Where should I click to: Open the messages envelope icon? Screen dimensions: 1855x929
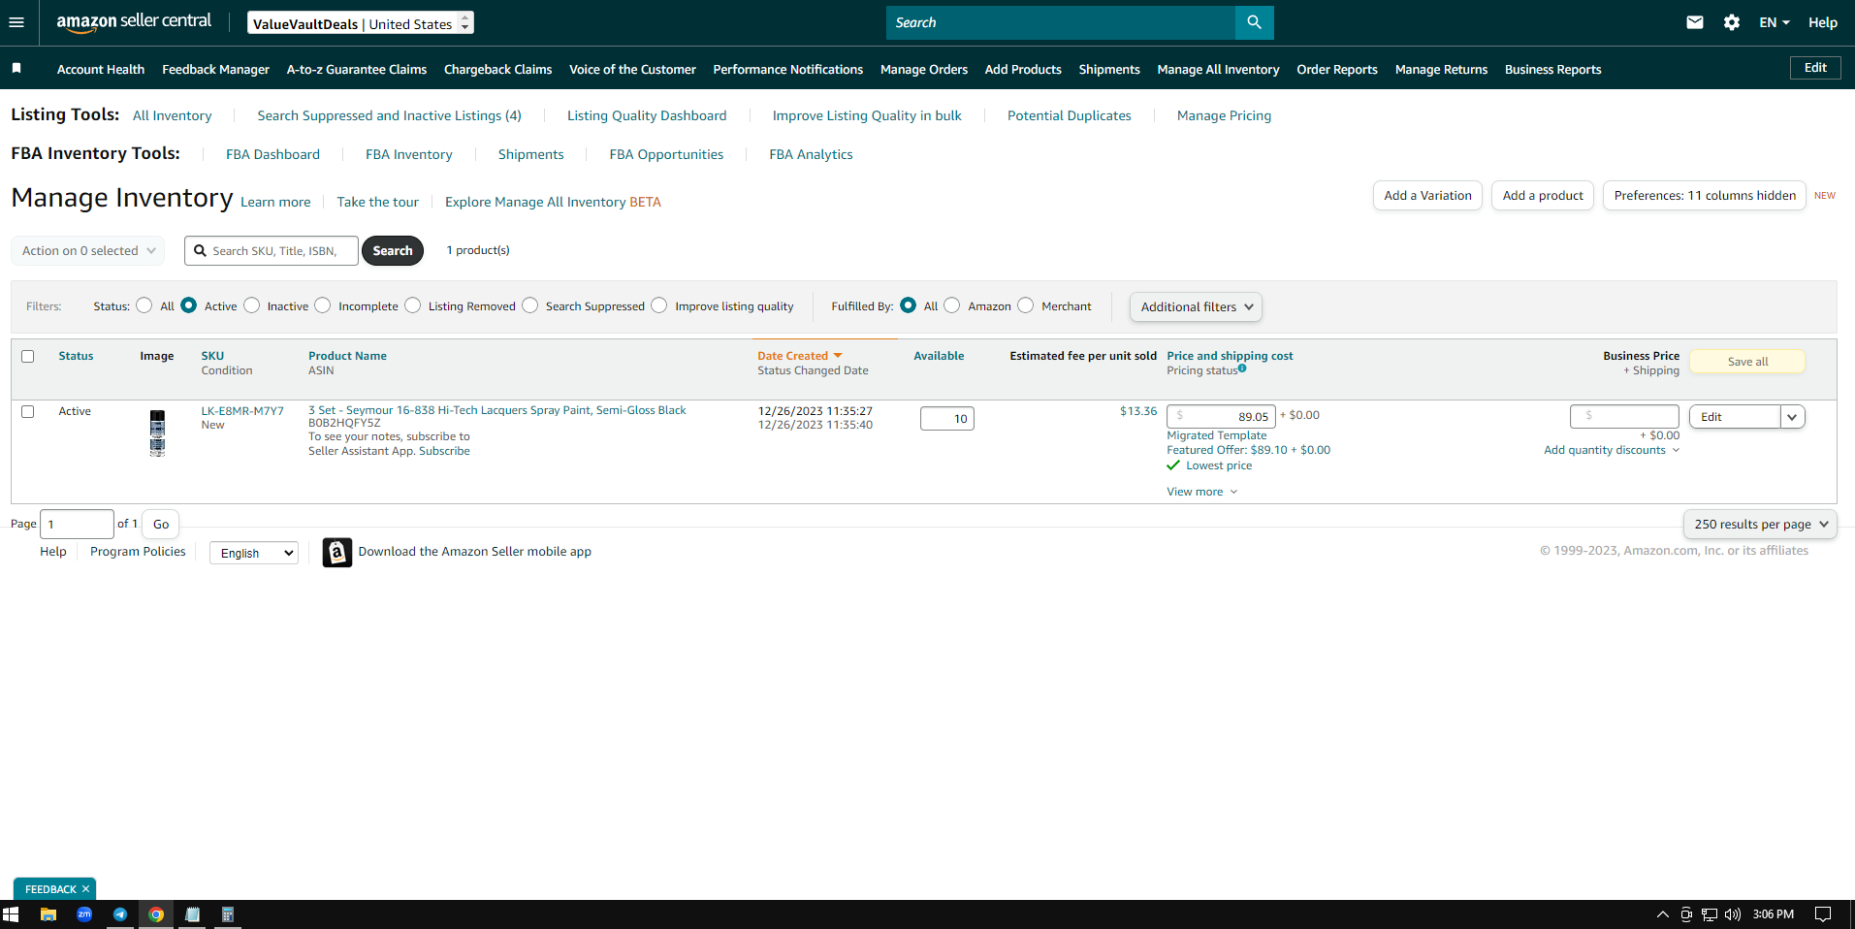tap(1695, 22)
